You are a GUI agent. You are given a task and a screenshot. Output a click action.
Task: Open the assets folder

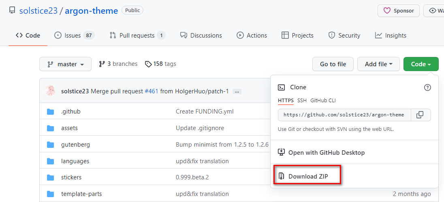coord(69,128)
